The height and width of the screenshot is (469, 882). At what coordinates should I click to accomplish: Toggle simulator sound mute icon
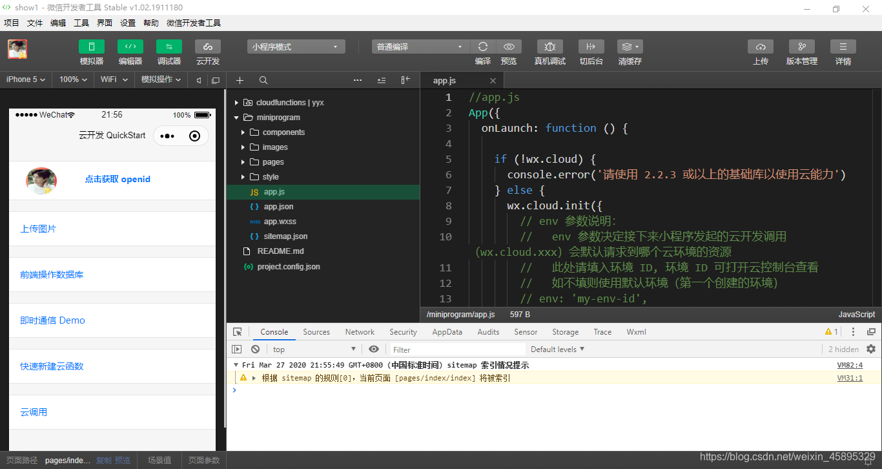199,80
